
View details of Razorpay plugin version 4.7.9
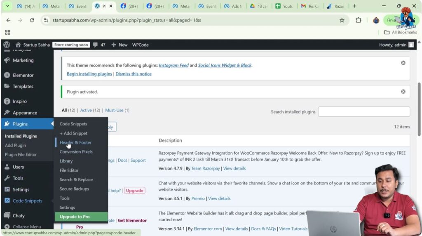pos(234,168)
